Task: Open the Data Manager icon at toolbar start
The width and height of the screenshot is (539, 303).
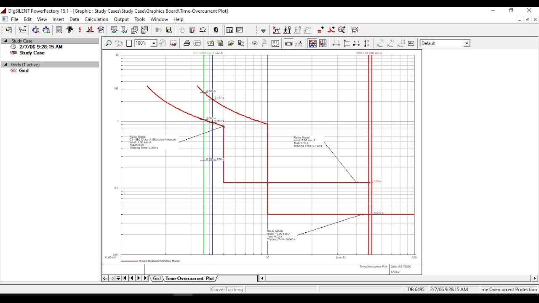Action: 8,30
